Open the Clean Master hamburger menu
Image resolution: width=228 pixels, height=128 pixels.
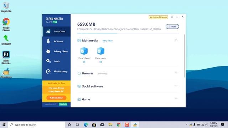click(172, 17)
